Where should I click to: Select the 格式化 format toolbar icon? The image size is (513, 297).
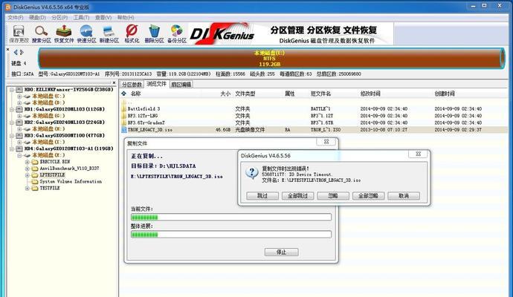pyautogui.click(x=132, y=33)
